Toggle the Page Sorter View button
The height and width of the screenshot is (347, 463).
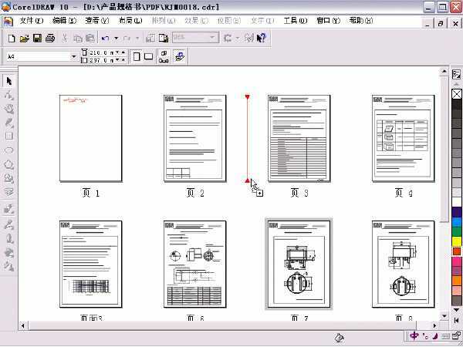[x=164, y=56]
